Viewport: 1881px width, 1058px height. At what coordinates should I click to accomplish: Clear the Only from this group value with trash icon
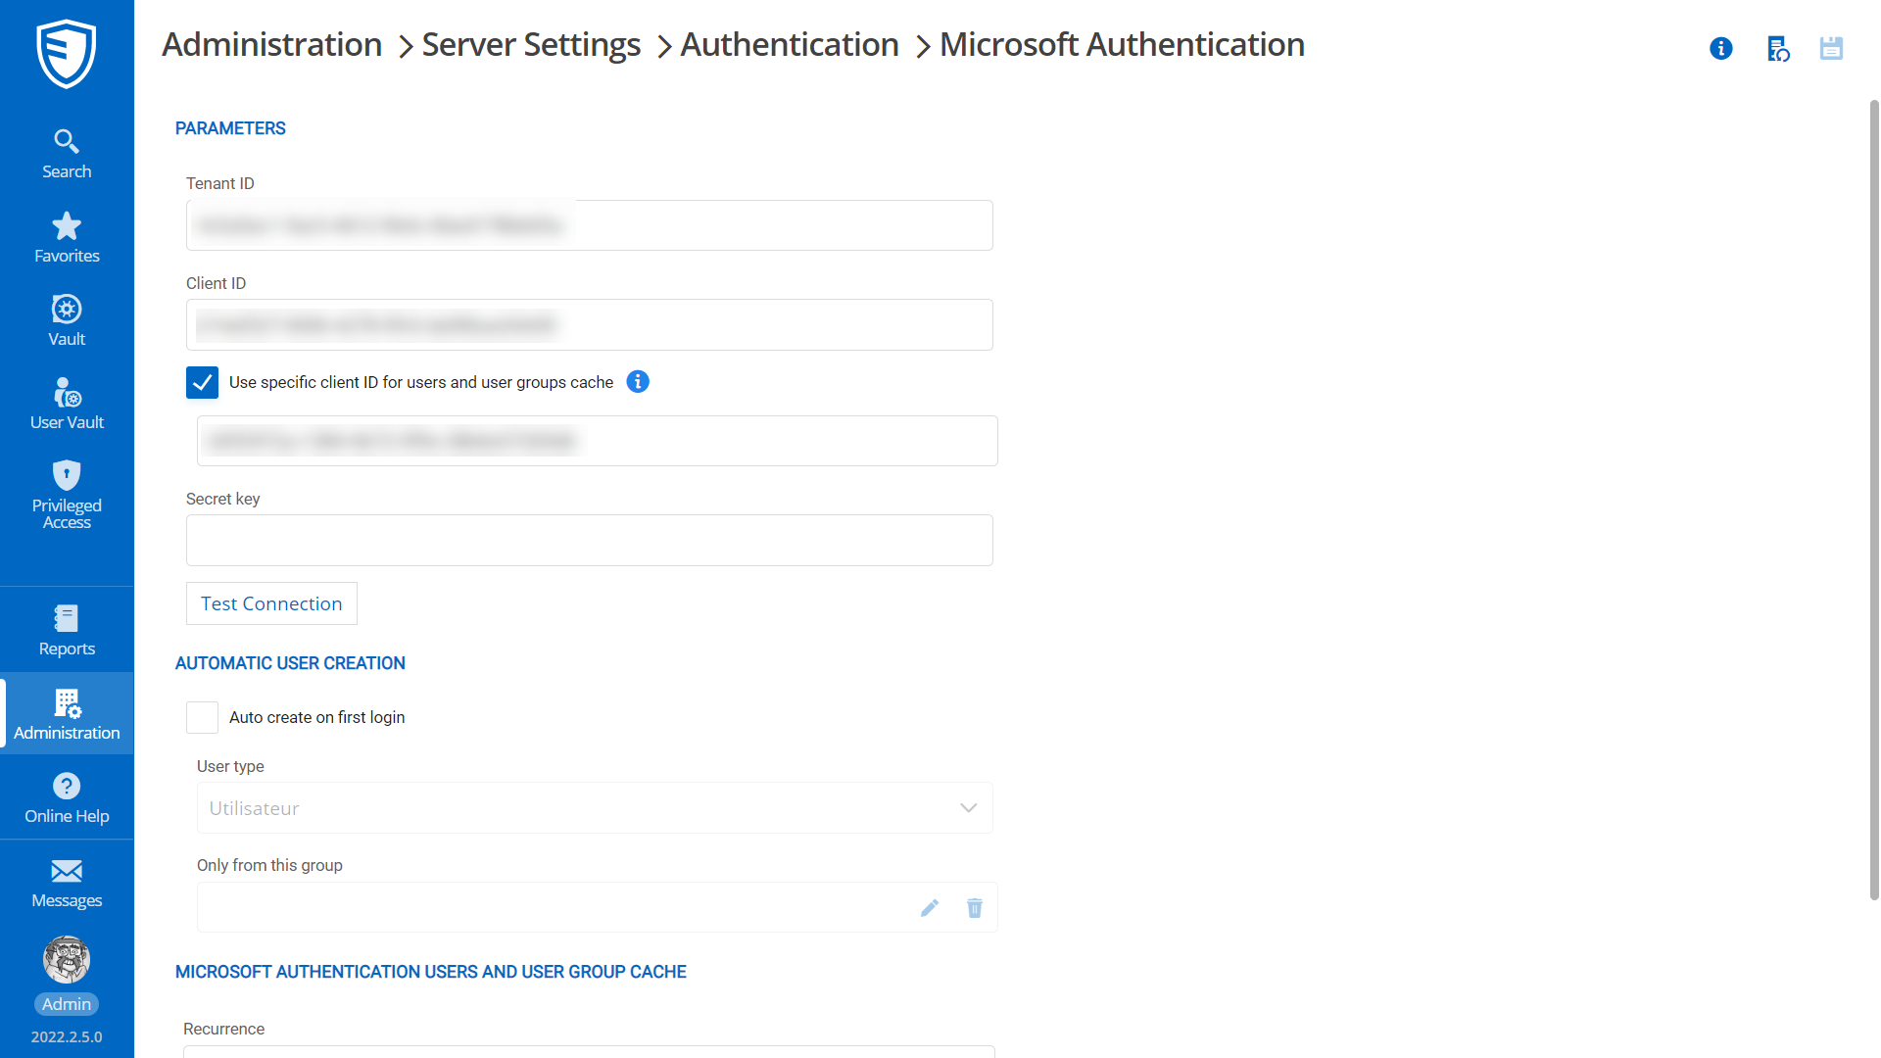click(974, 907)
